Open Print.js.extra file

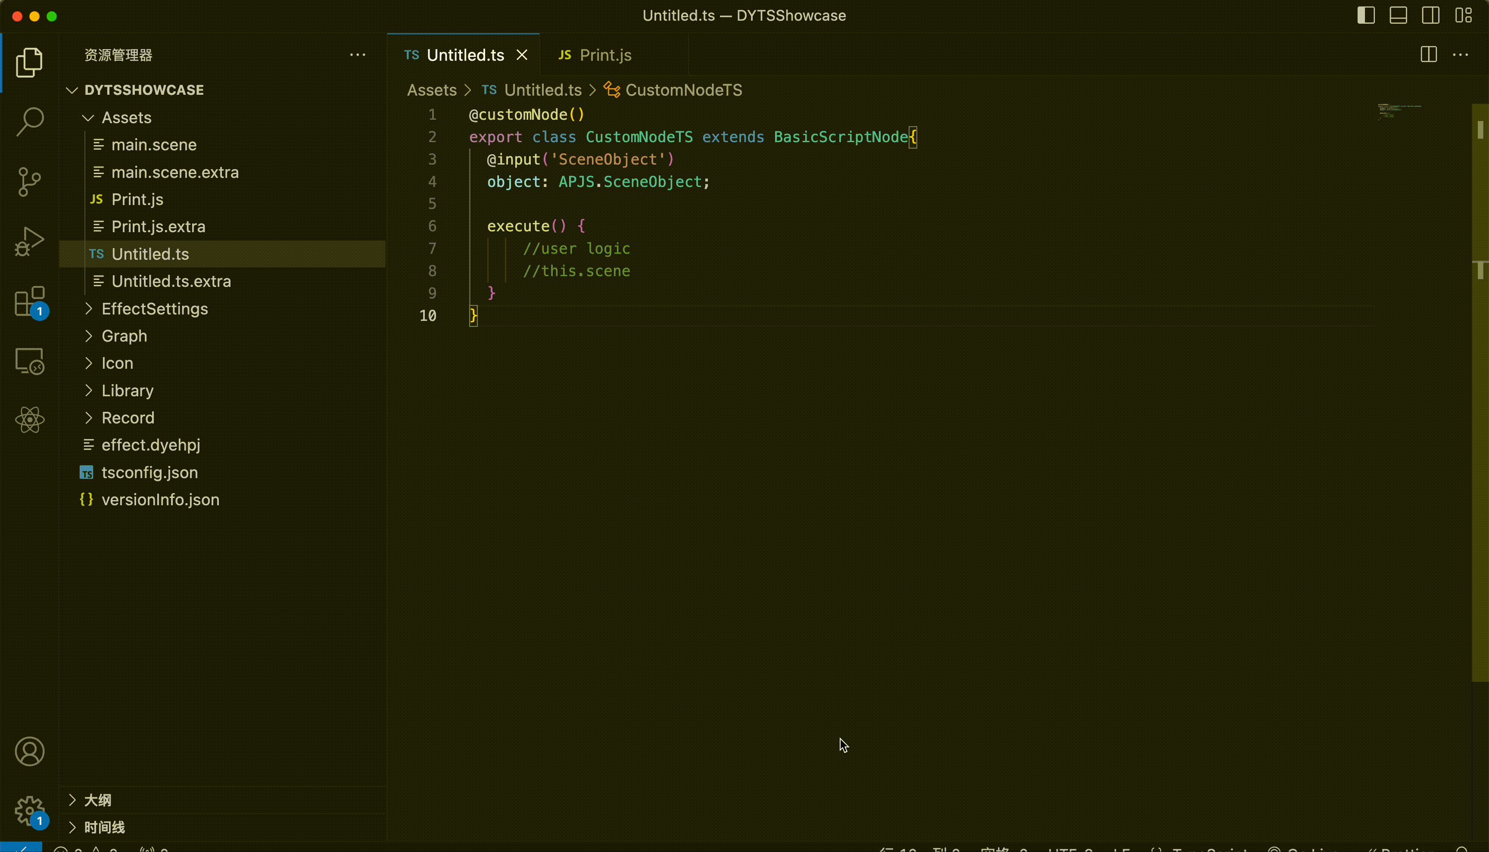tap(222, 227)
